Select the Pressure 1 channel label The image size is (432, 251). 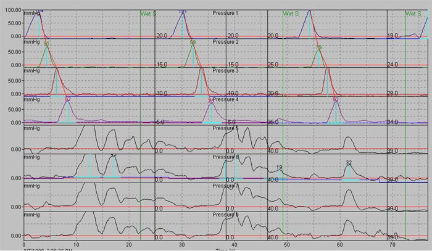tap(225, 12)
